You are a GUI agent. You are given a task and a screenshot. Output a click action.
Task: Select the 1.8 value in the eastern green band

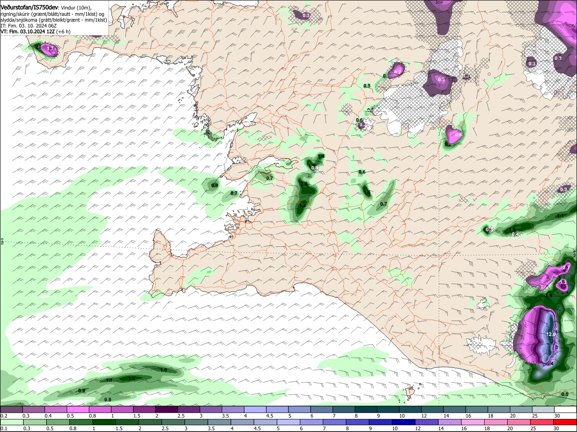(x=512, y=230)
